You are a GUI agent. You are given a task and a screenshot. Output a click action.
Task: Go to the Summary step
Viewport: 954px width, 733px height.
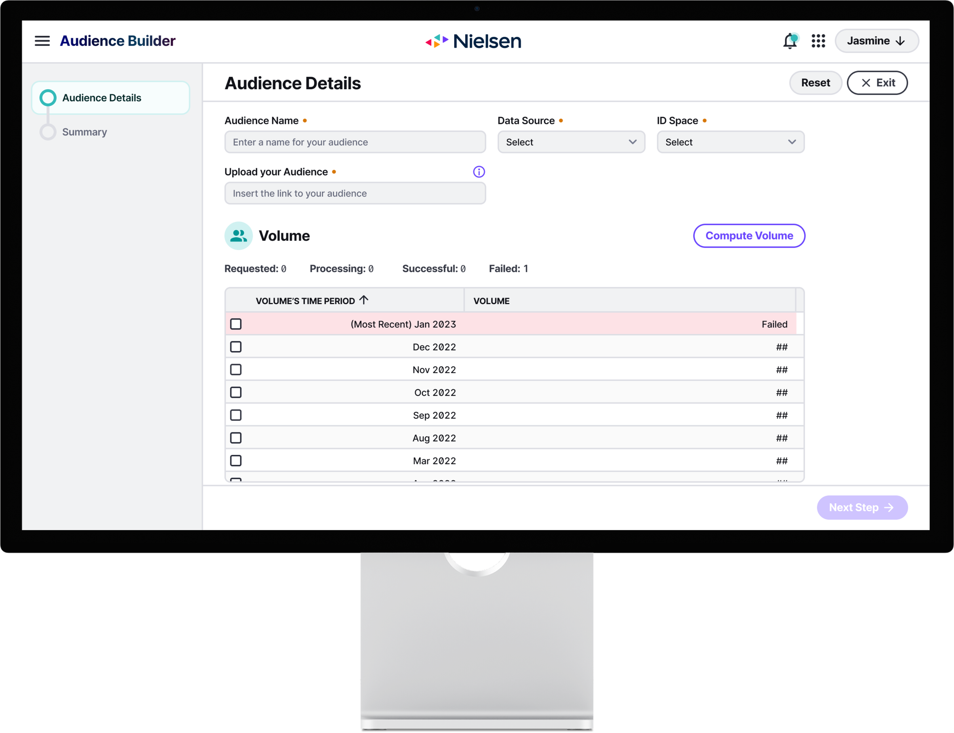point(84,132)
